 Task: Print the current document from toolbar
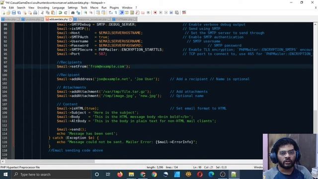(35, 12)
